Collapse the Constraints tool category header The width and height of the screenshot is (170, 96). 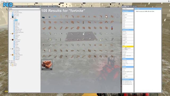[128, 11]
